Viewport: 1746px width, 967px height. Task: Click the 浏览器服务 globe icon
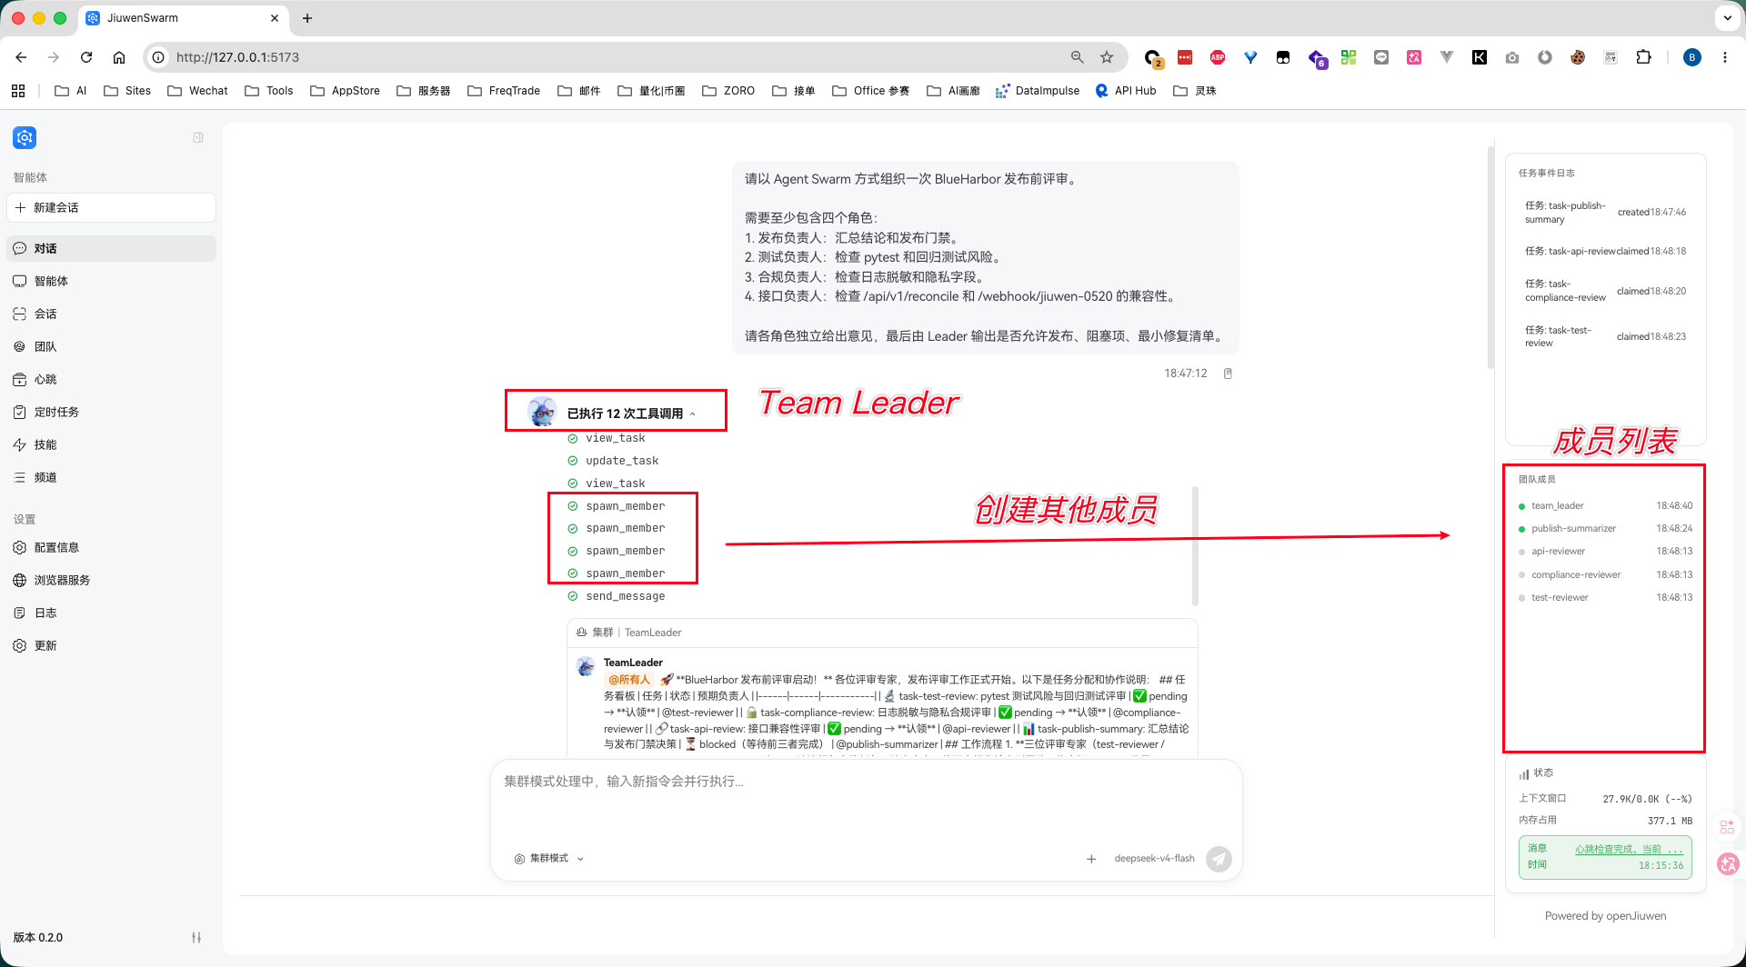(19, 580)
